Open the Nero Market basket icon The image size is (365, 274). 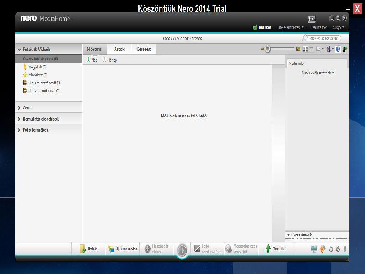tap(255, 27)
